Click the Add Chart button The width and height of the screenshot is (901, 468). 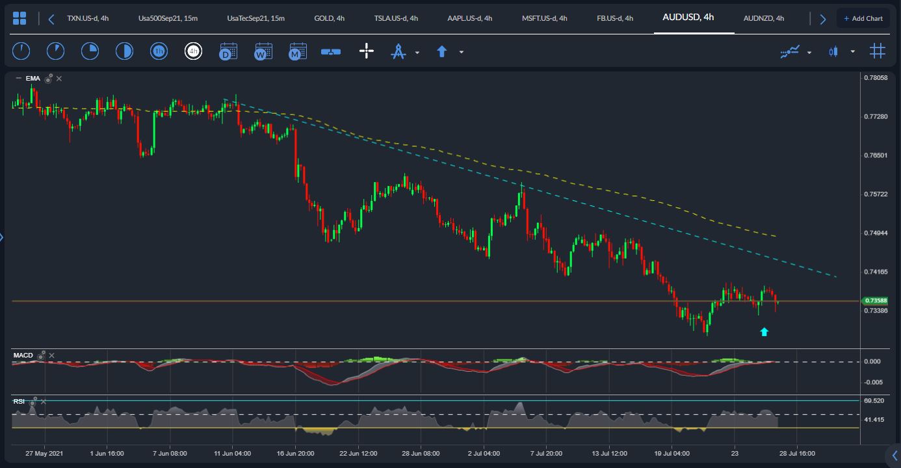coord(863,18)
